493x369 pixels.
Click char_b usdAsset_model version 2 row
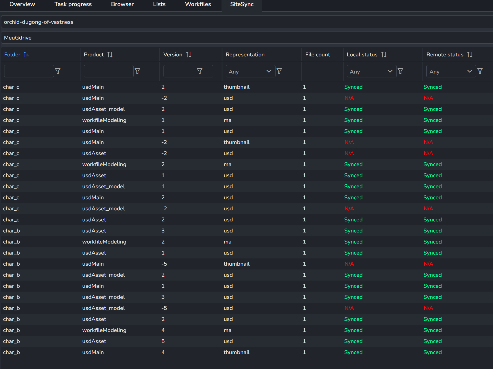(x=247, y=275)
